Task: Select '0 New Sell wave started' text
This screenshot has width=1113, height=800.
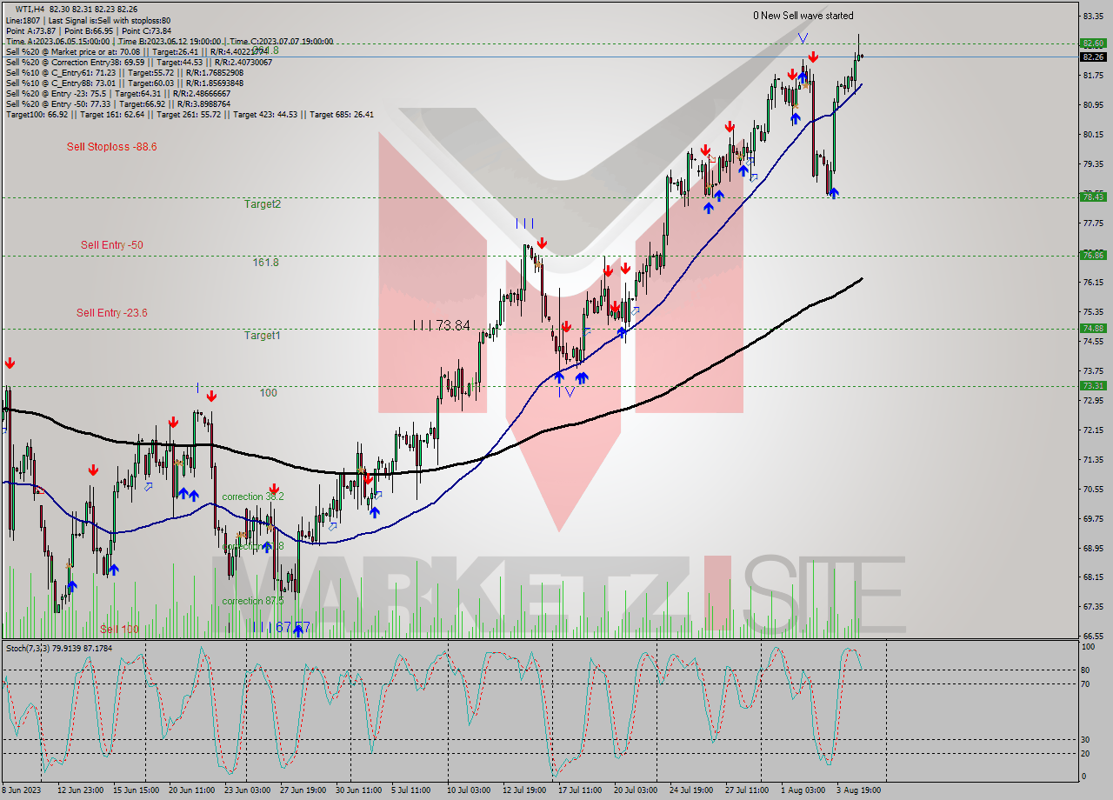Action: [803, 16]
